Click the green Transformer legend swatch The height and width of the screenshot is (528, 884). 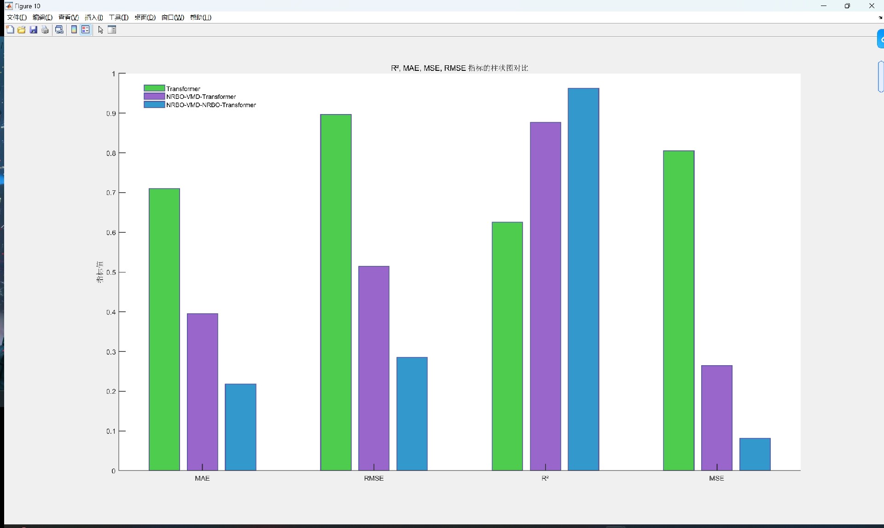[x=154, y=88]
